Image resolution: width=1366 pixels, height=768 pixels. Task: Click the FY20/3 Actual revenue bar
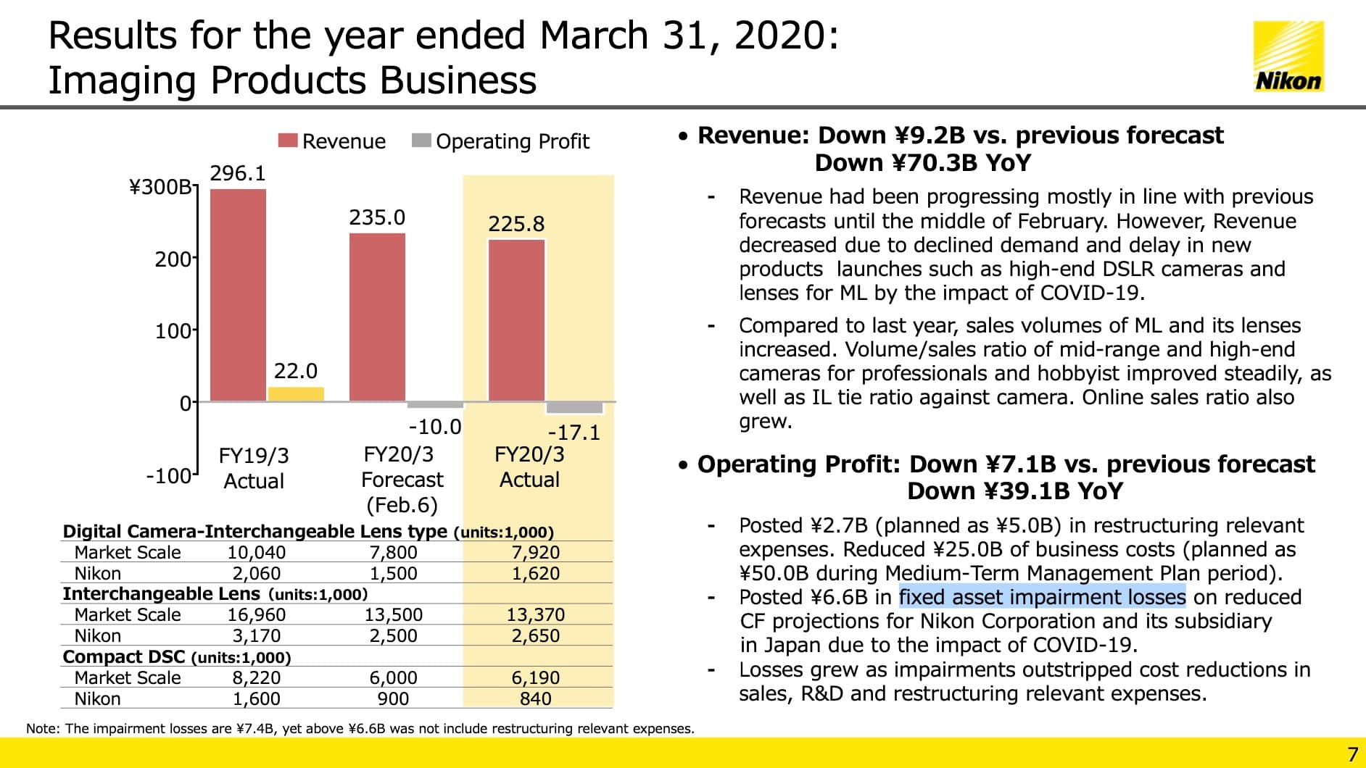[515, 320]
